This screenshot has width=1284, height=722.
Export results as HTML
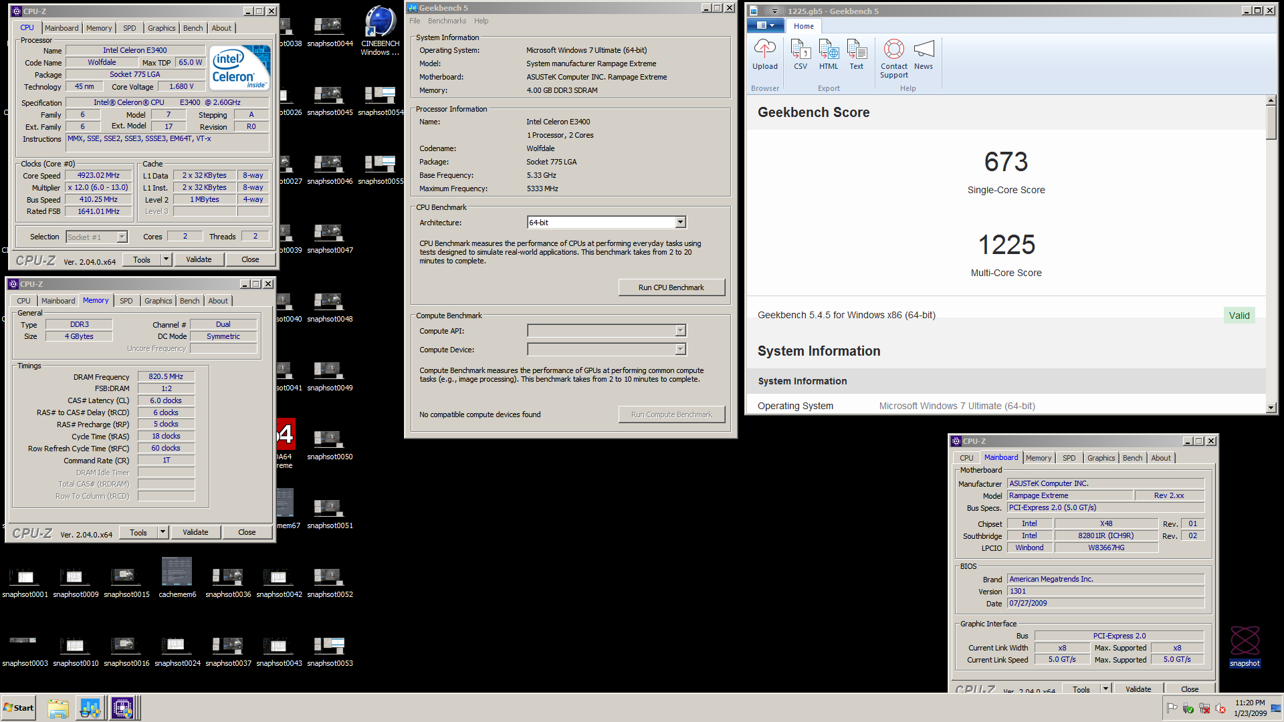[829, 55]
